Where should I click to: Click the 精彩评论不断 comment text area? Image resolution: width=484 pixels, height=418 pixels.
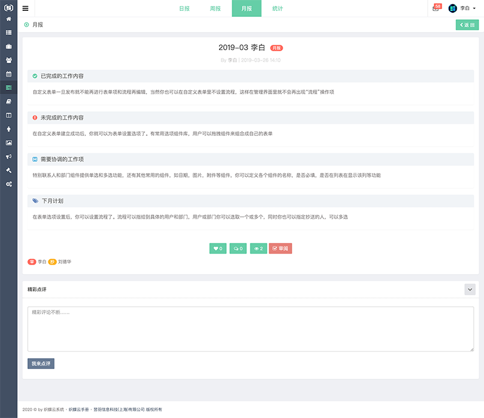(x=250, y=329)
